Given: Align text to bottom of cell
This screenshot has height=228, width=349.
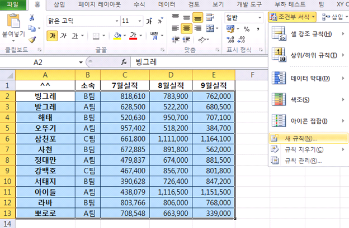Looking at the screenshot, I should pos(197,18).
